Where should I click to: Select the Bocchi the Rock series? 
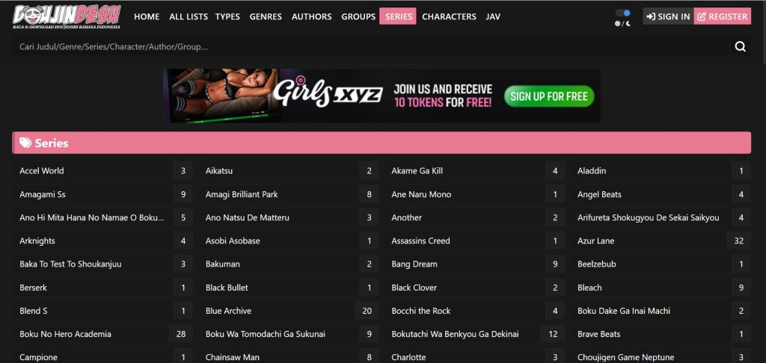420,311
